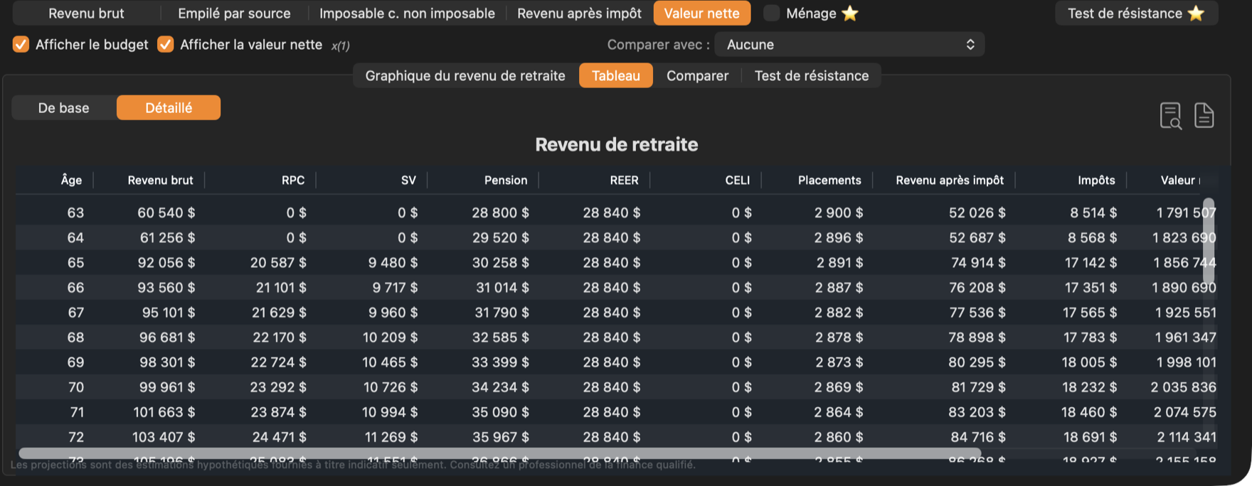The image size is (1252, 486).
Task: Click the 2 900 $ placements cell
Action: (x=839, y=212)
